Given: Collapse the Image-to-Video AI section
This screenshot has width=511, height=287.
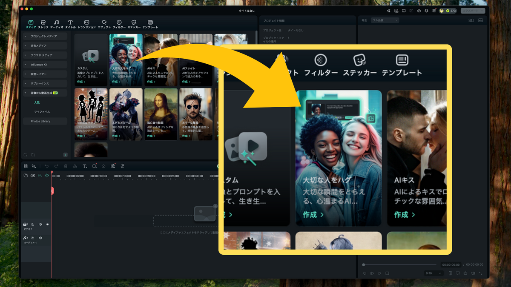Looking at the screenshot, I should pyautogui.click(x=45, y=93).
